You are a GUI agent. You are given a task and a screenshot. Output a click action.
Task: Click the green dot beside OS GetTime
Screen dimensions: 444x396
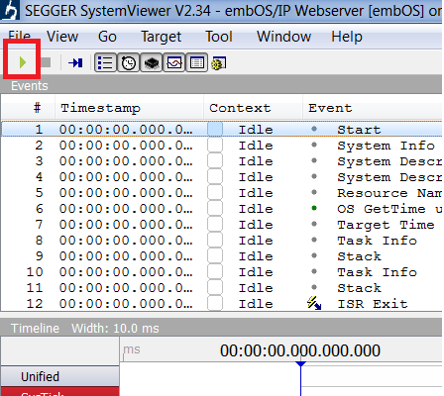tap(314, 208)
